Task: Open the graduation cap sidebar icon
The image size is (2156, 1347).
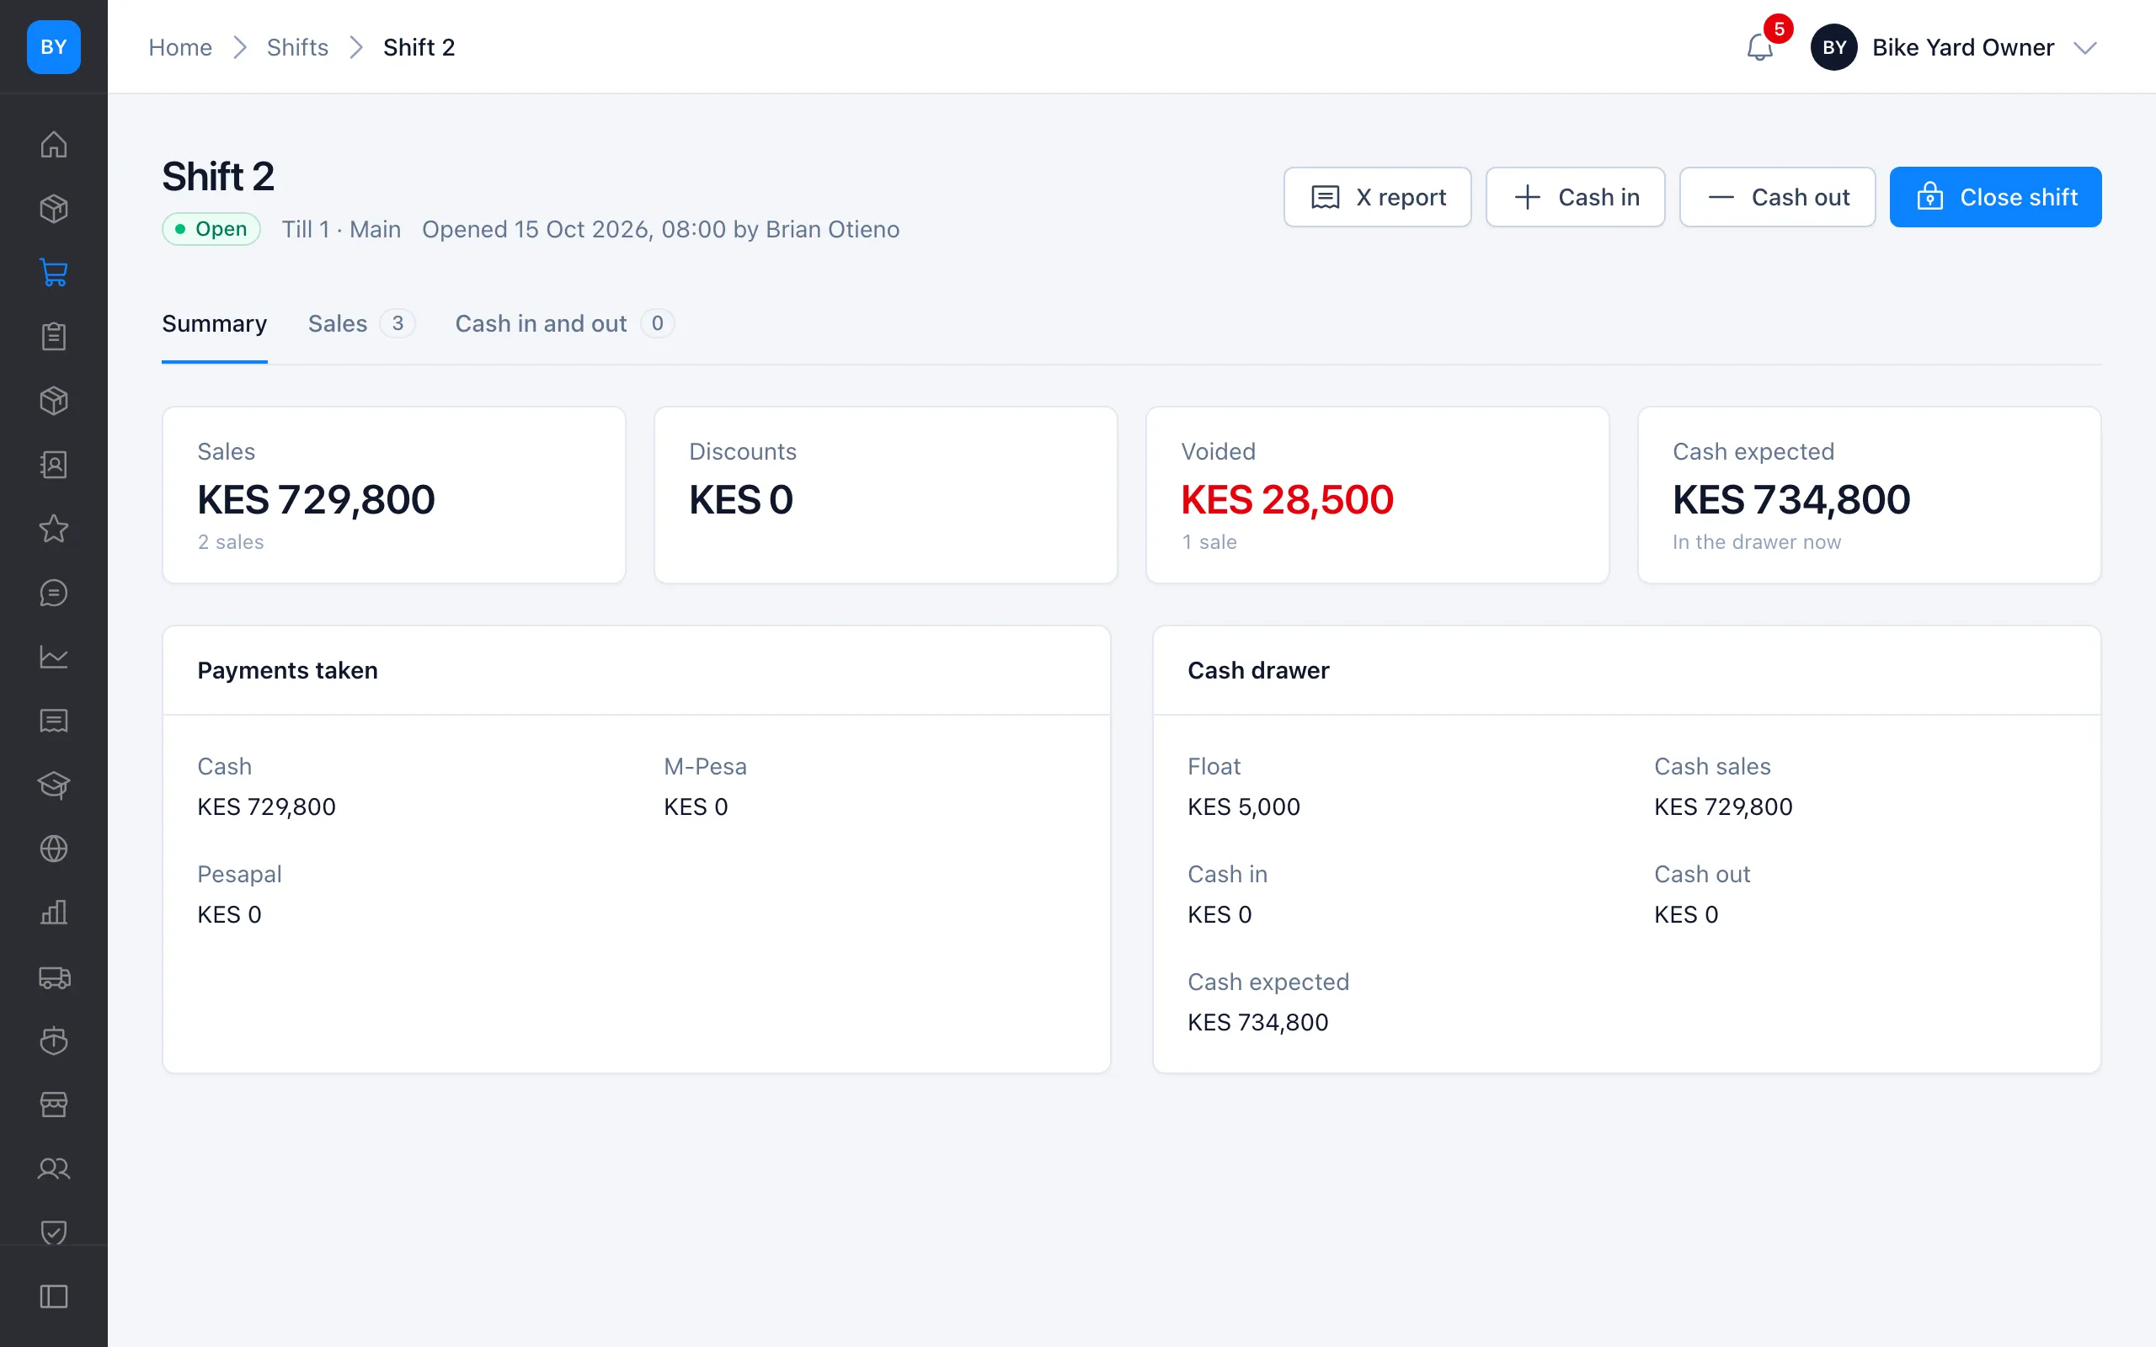Action: [x=53, y=785]
